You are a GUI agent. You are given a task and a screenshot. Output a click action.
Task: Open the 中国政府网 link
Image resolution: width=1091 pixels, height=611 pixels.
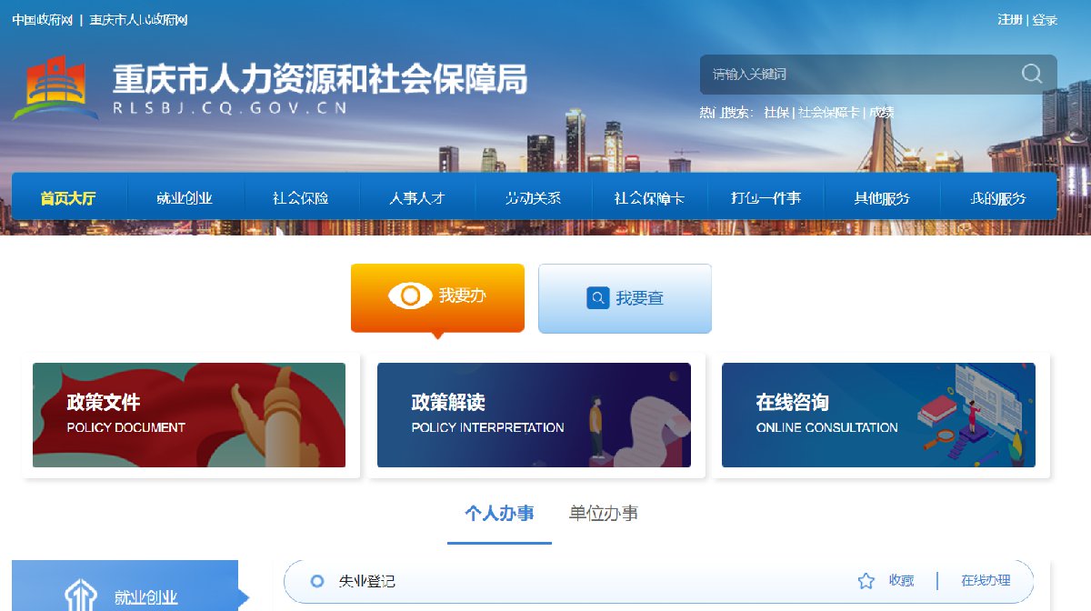(42, 20)
